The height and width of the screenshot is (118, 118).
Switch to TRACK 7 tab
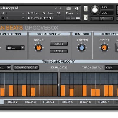pos(103,102)
